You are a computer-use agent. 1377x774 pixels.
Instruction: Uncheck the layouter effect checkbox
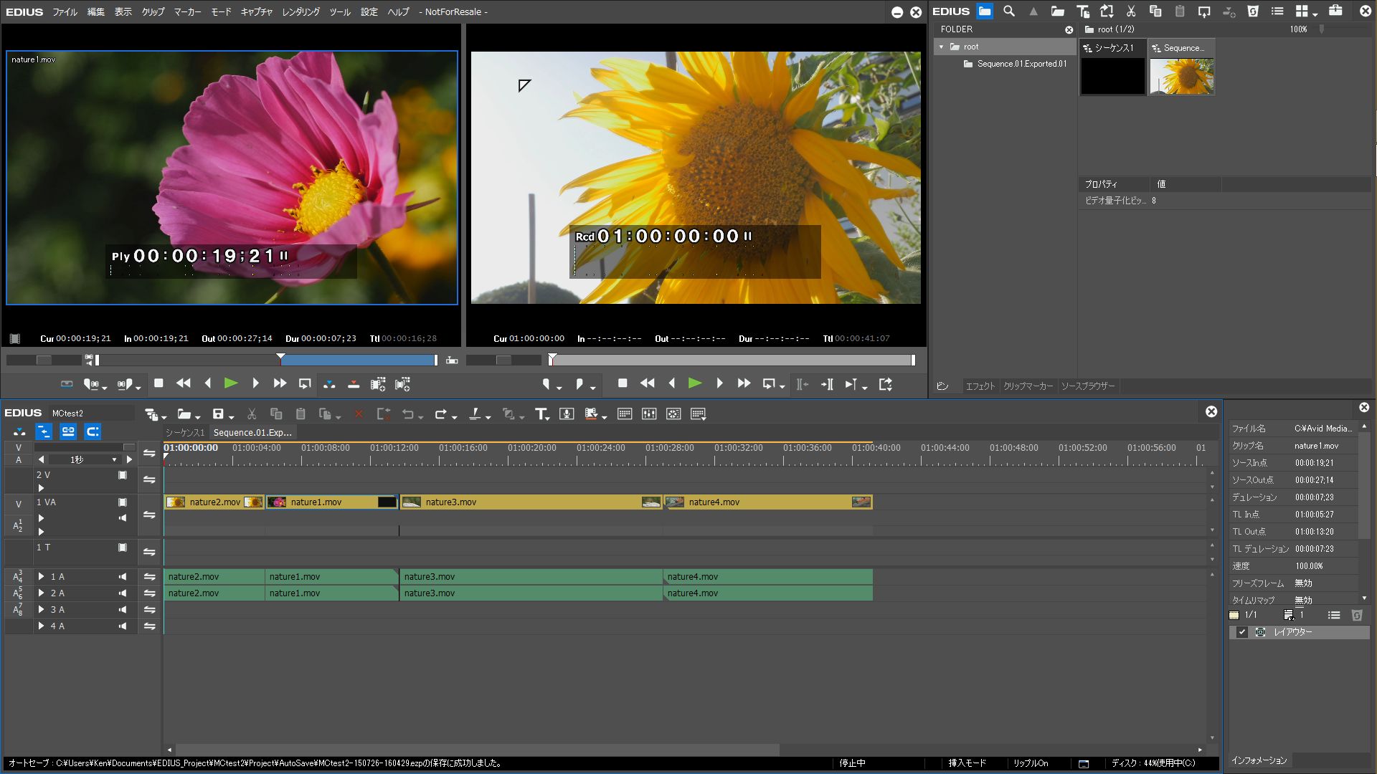1242,632
